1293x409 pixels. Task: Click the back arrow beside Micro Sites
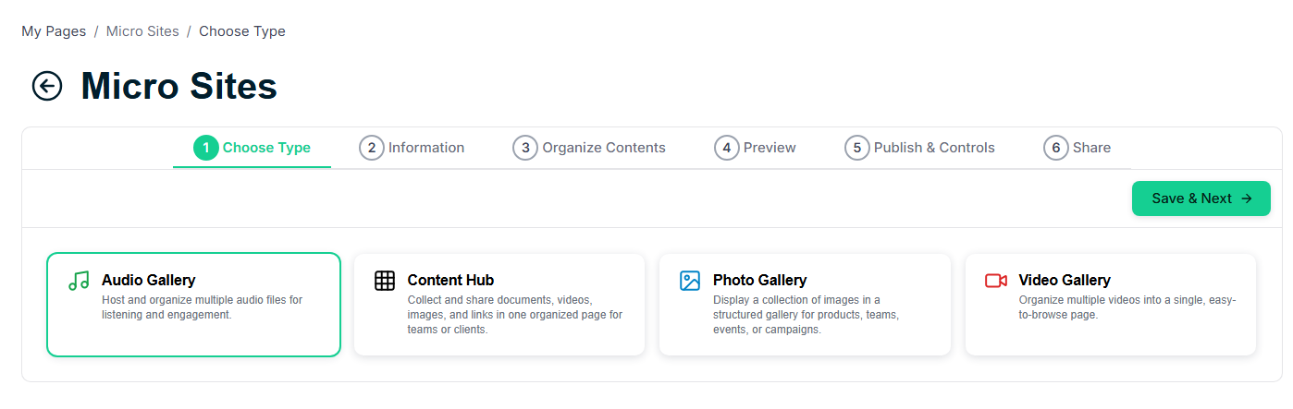(47, 86)
